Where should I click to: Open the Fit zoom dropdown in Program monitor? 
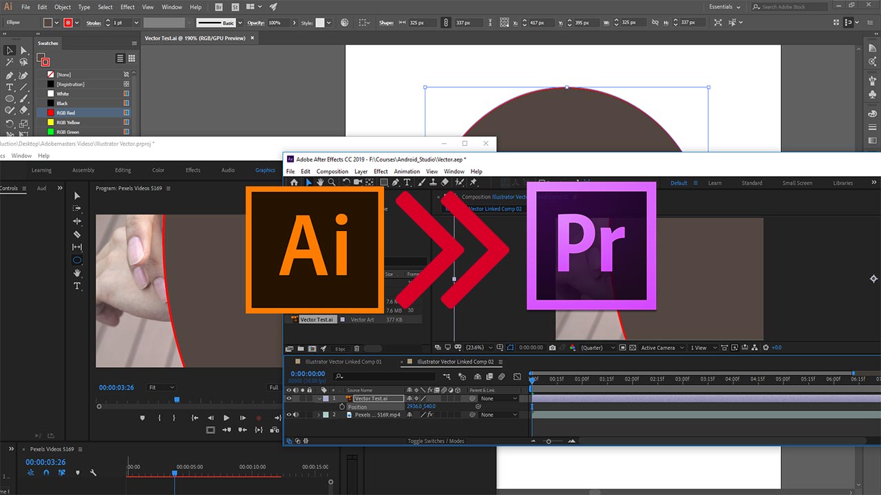click(x=162, y=388)
